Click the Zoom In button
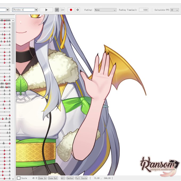This screenshot has height=181, width=181. (x=42, y=178)
